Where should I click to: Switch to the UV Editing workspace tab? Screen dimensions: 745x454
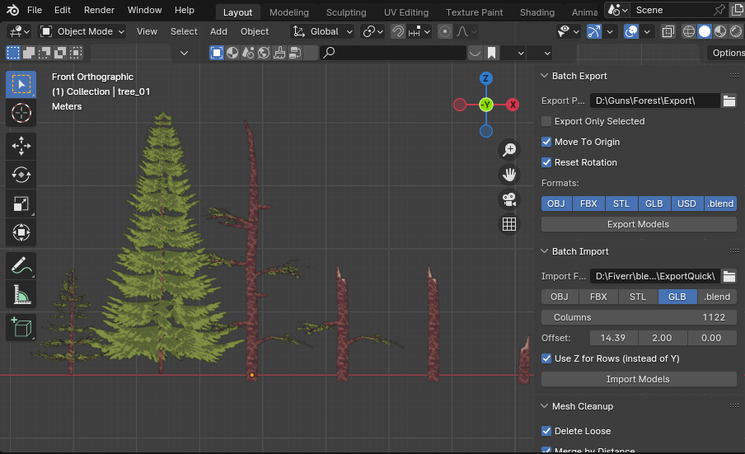click(x=405, y=12)
